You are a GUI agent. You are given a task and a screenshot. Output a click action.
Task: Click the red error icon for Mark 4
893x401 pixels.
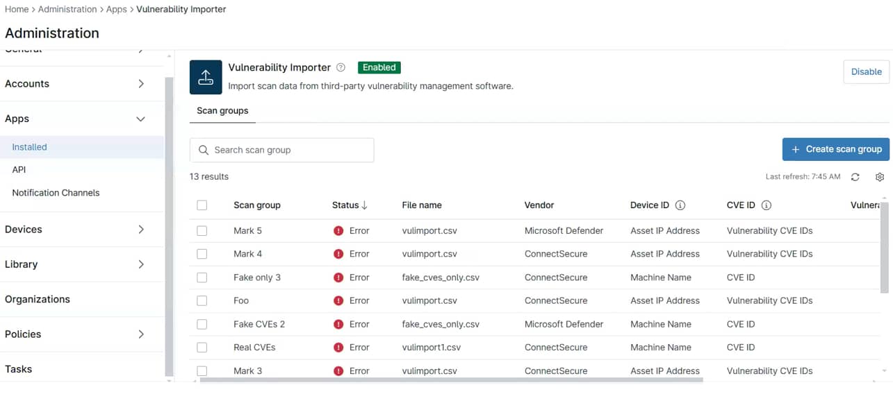pyautogui.click(x=338, y=254)
